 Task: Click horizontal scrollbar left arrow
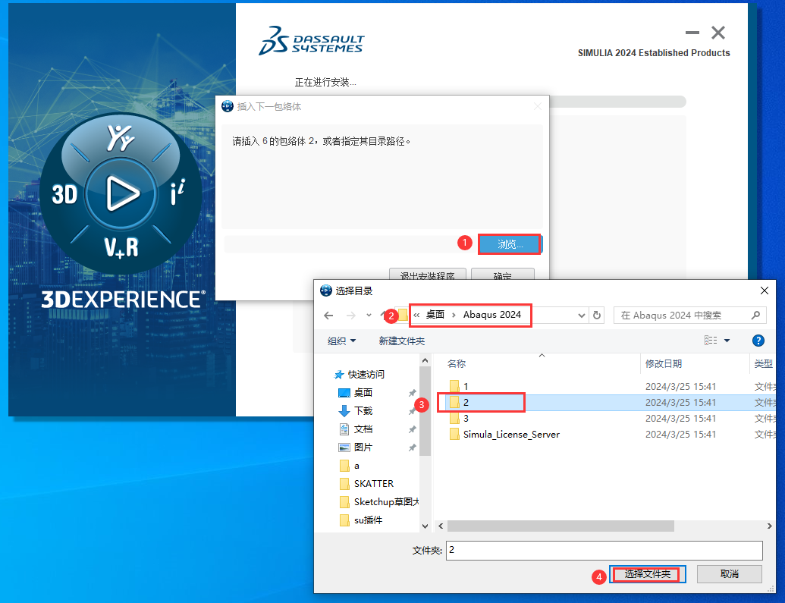tap(441, 526)
